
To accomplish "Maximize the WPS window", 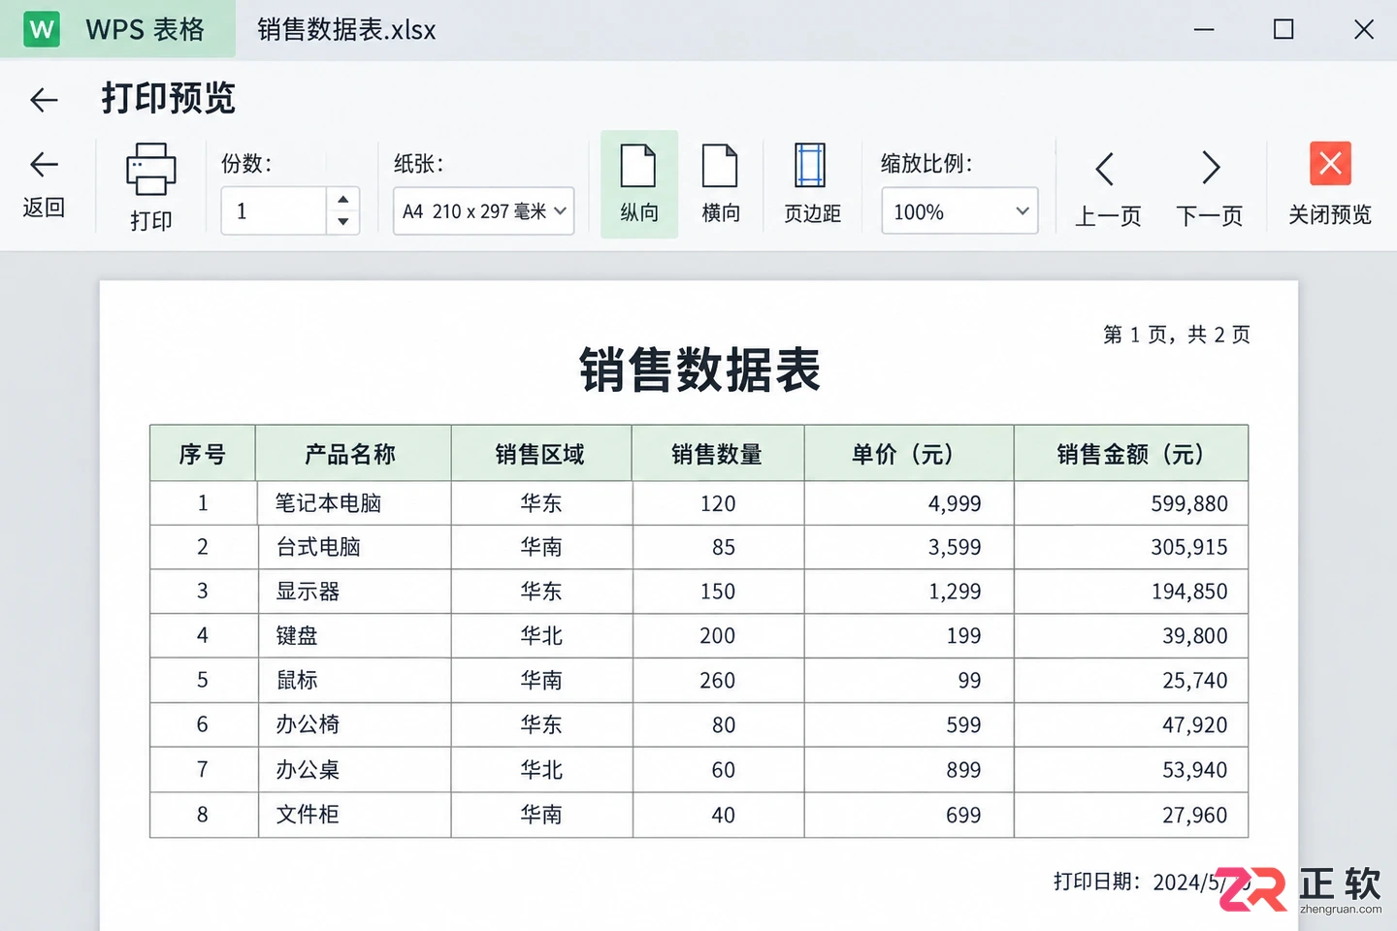I will [1283, 29].
